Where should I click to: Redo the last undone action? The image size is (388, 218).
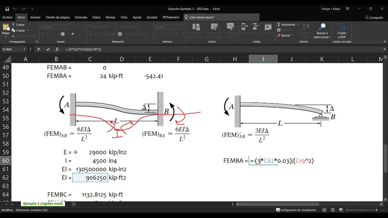24,9
